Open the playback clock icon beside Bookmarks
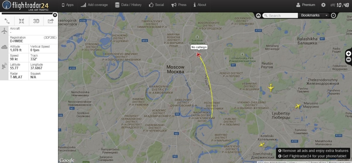This screenshot has height=163, width=352. pos(334,16)
